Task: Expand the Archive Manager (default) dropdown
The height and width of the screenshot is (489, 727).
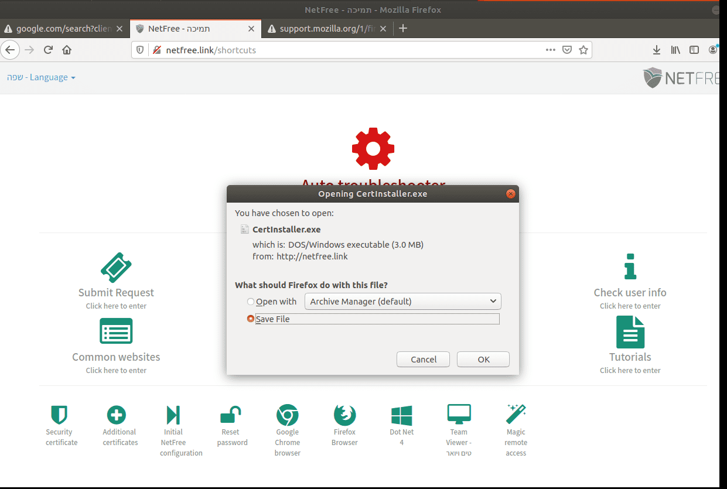Action: [403, 302]
